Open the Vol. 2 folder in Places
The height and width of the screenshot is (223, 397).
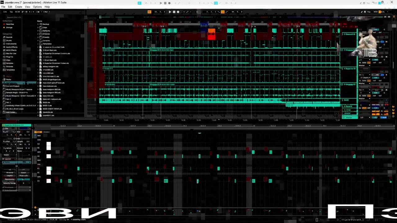coord(8,99)
